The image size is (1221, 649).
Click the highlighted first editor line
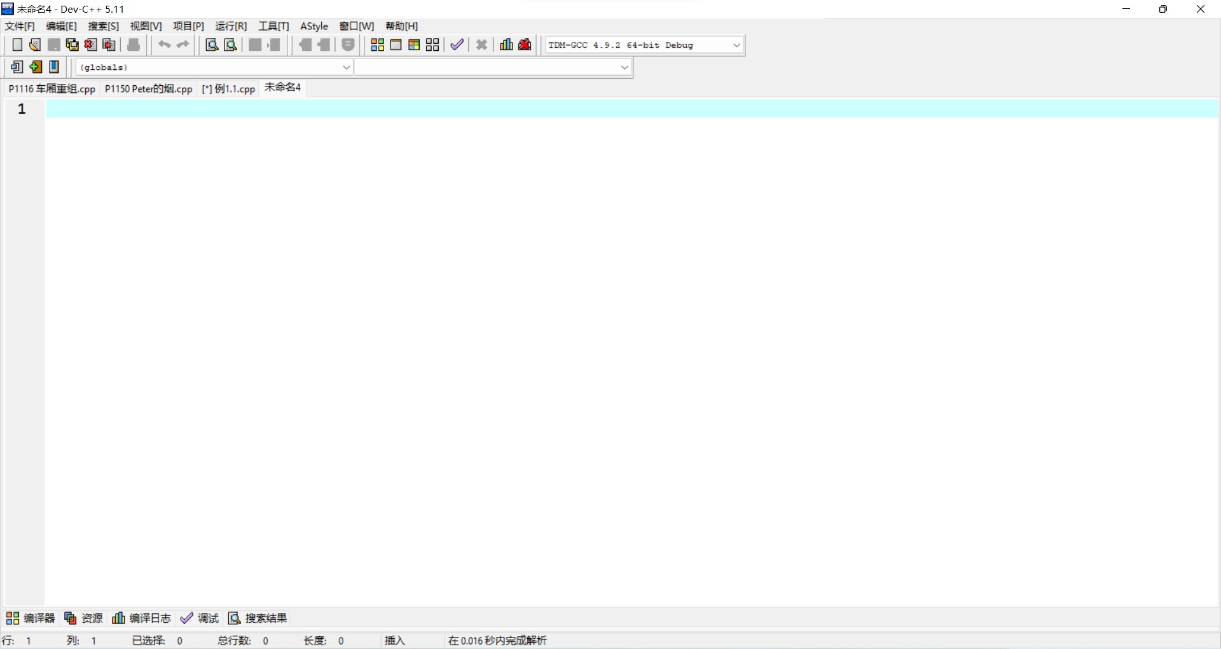click(631, 109)
